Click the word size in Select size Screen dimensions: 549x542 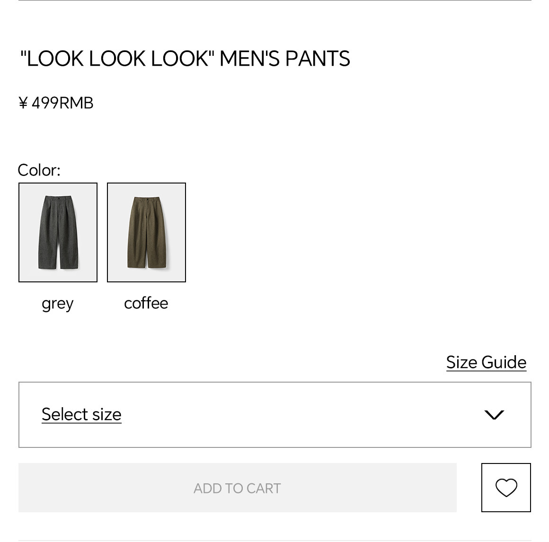[x=107, y=414]
